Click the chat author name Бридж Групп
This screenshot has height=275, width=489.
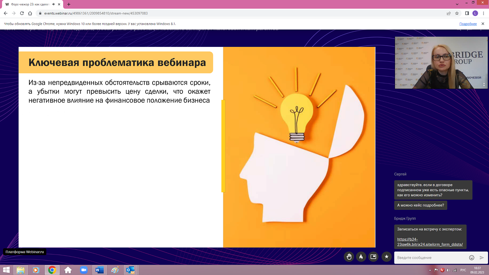click(x=405, y=219)
